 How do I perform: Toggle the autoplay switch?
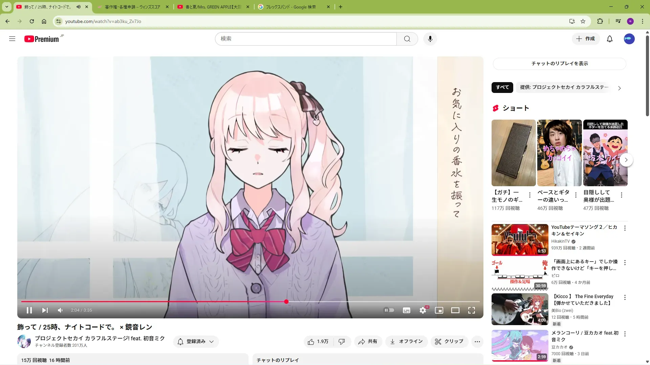pyautogui.click(x=389, y=310)
